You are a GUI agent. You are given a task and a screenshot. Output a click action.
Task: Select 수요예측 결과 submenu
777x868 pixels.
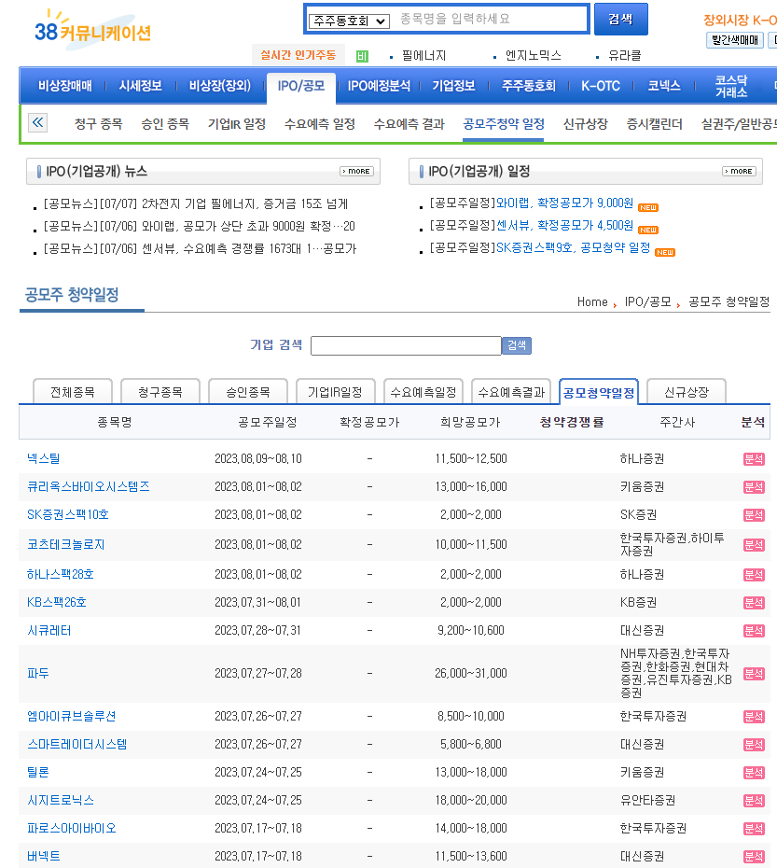409,124
